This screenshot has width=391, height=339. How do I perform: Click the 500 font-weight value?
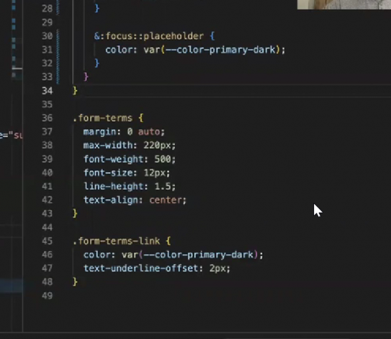tap(162, 159)
